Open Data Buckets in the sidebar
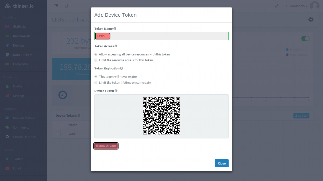 pyautogui.click(x=22, y=55)
